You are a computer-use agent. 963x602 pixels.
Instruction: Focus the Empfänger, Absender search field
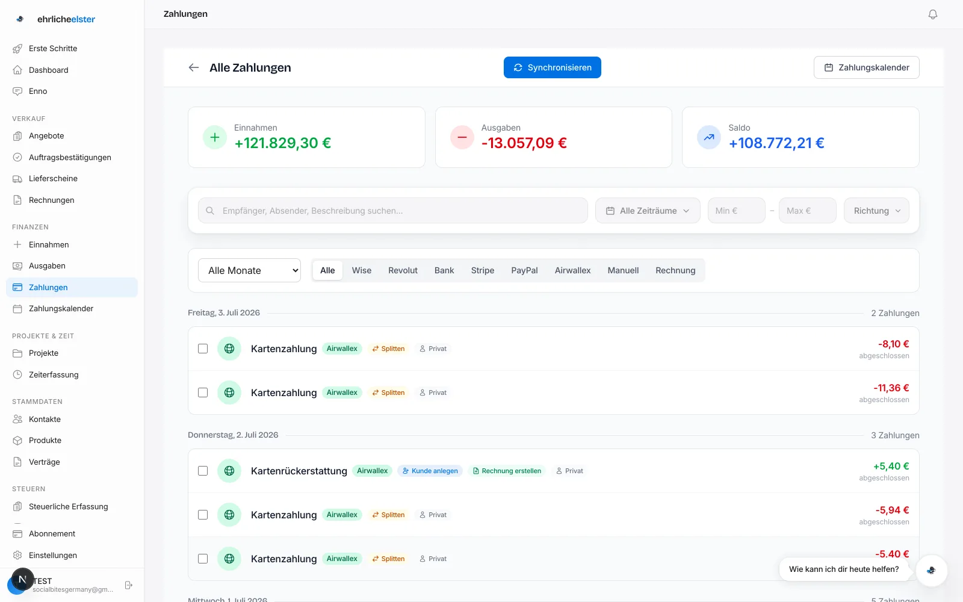tap(393, 211)
